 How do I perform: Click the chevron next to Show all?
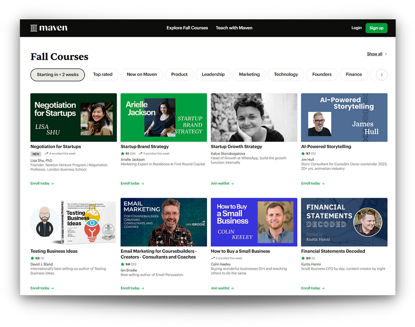pyautogui.click(x=386, y=54)
